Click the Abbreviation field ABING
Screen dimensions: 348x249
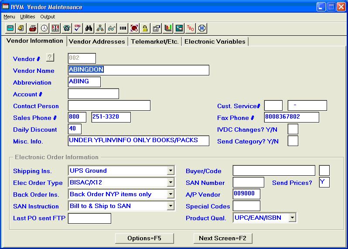click(x=84, y=82)
